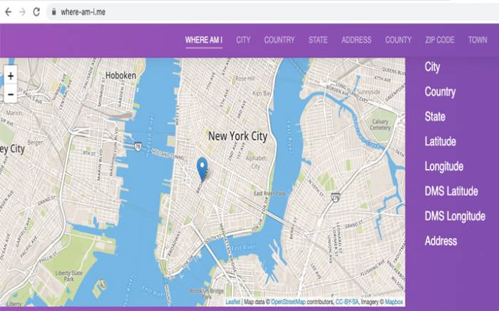
Task: Click the Leaflet attribution link
Action: point(233,302)
